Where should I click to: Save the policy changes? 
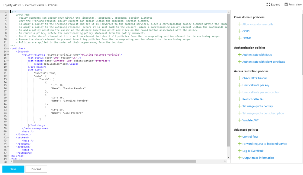(13, 169)
